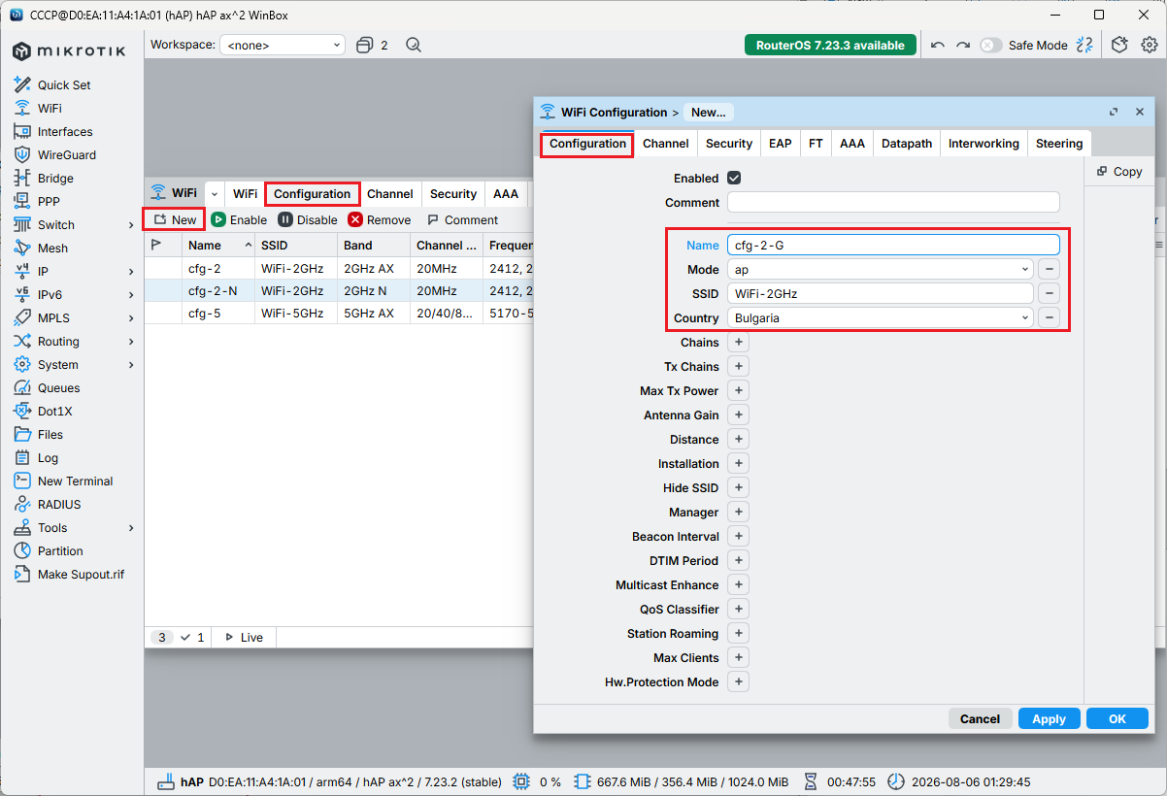Switch to Datapath tab in dialog

tap(907, 143)
